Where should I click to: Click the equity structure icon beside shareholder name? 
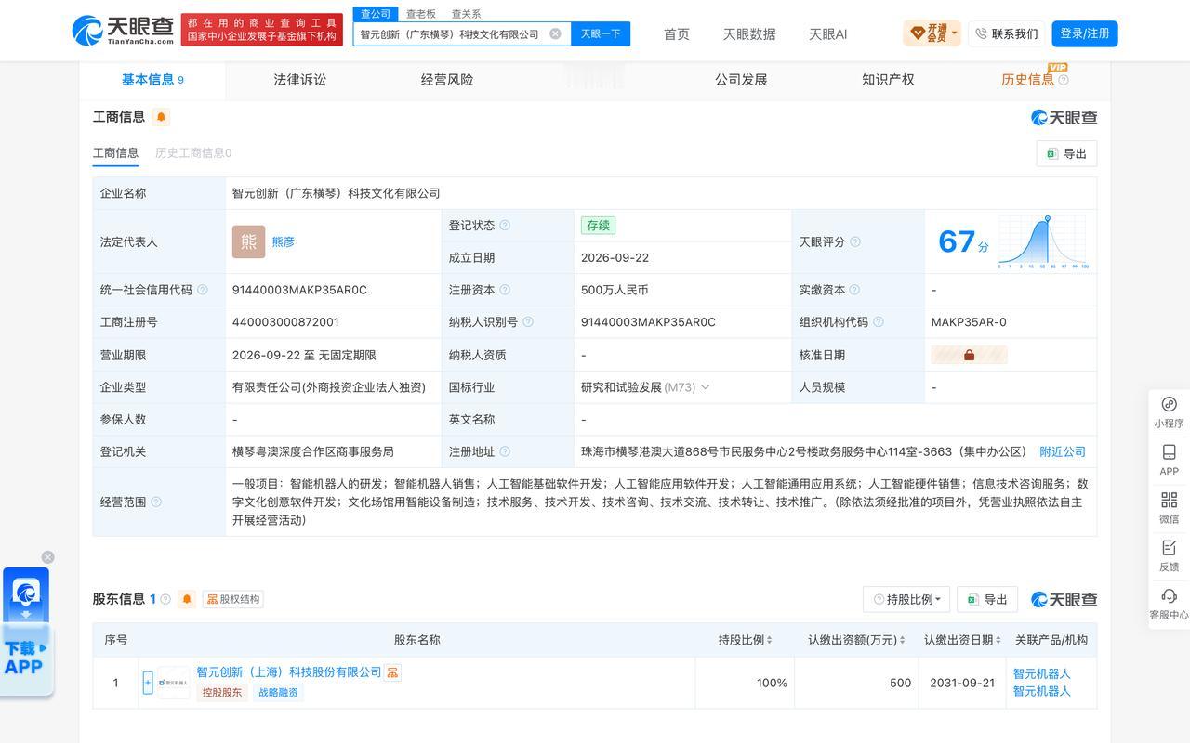pos(393,672)
